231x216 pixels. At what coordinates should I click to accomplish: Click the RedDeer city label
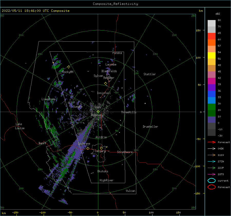tap(109, 78)
